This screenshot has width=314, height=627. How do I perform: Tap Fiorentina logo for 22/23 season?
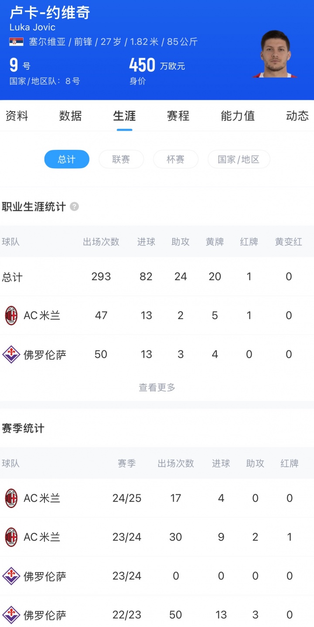[x=11, y=615]
